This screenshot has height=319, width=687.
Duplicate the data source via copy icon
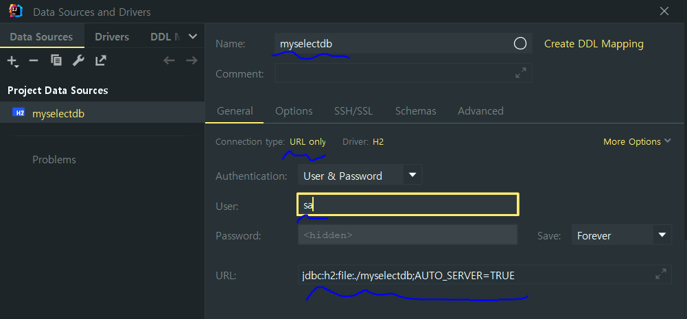point(56,60)
